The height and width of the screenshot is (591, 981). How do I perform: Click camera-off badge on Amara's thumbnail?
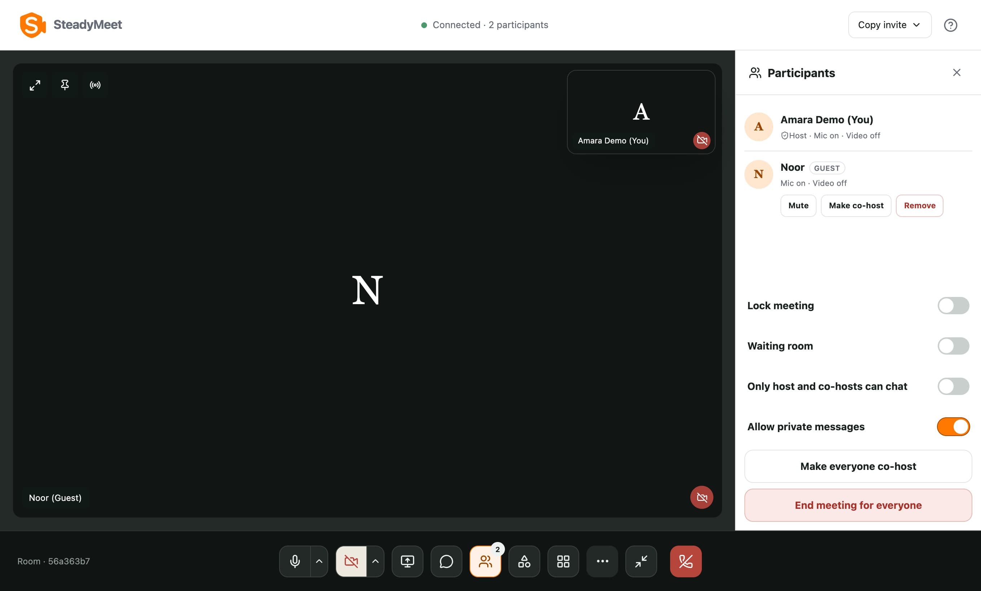[701, 141]
